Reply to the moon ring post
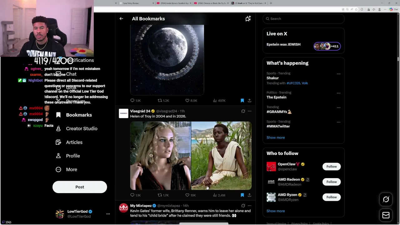400x225 pixels. (x=136, y=101)
